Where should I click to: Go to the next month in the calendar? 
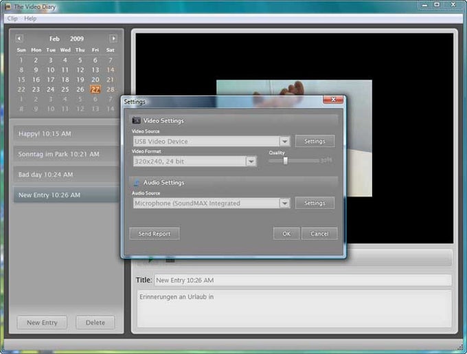coord(113,38)
